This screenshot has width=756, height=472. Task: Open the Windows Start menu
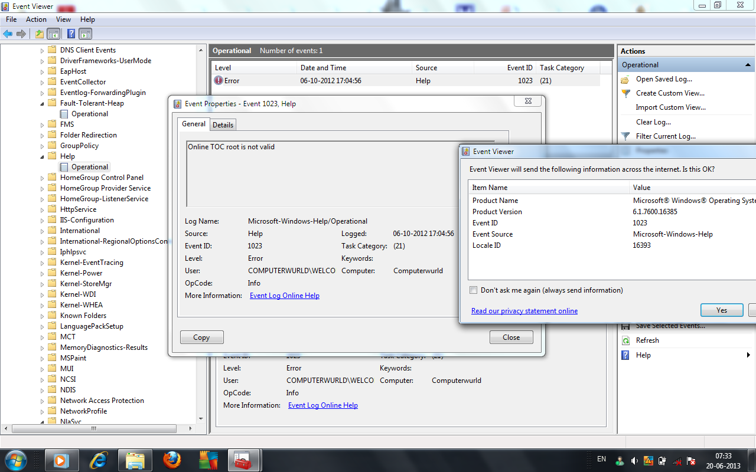tap(17, 460)
